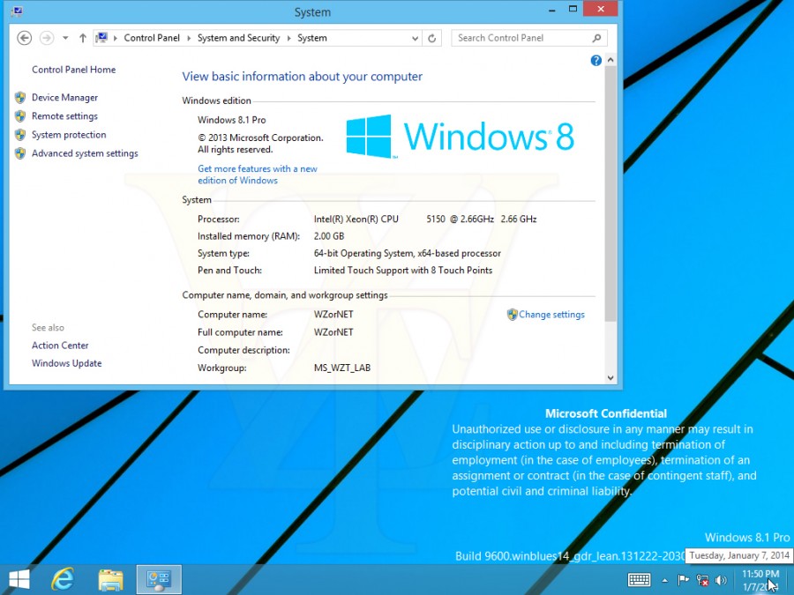Click the volume speaker tray icon
The width and height of the screenshot is (794, 595).
click(721, 580)
